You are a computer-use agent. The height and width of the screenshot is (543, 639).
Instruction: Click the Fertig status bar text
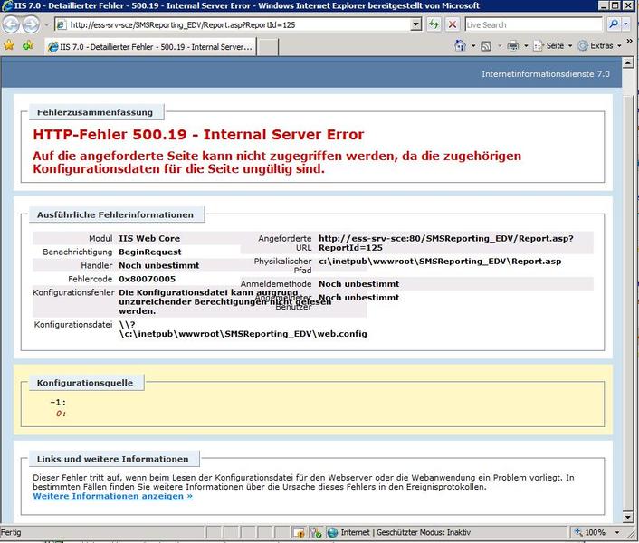pos(11,532)
